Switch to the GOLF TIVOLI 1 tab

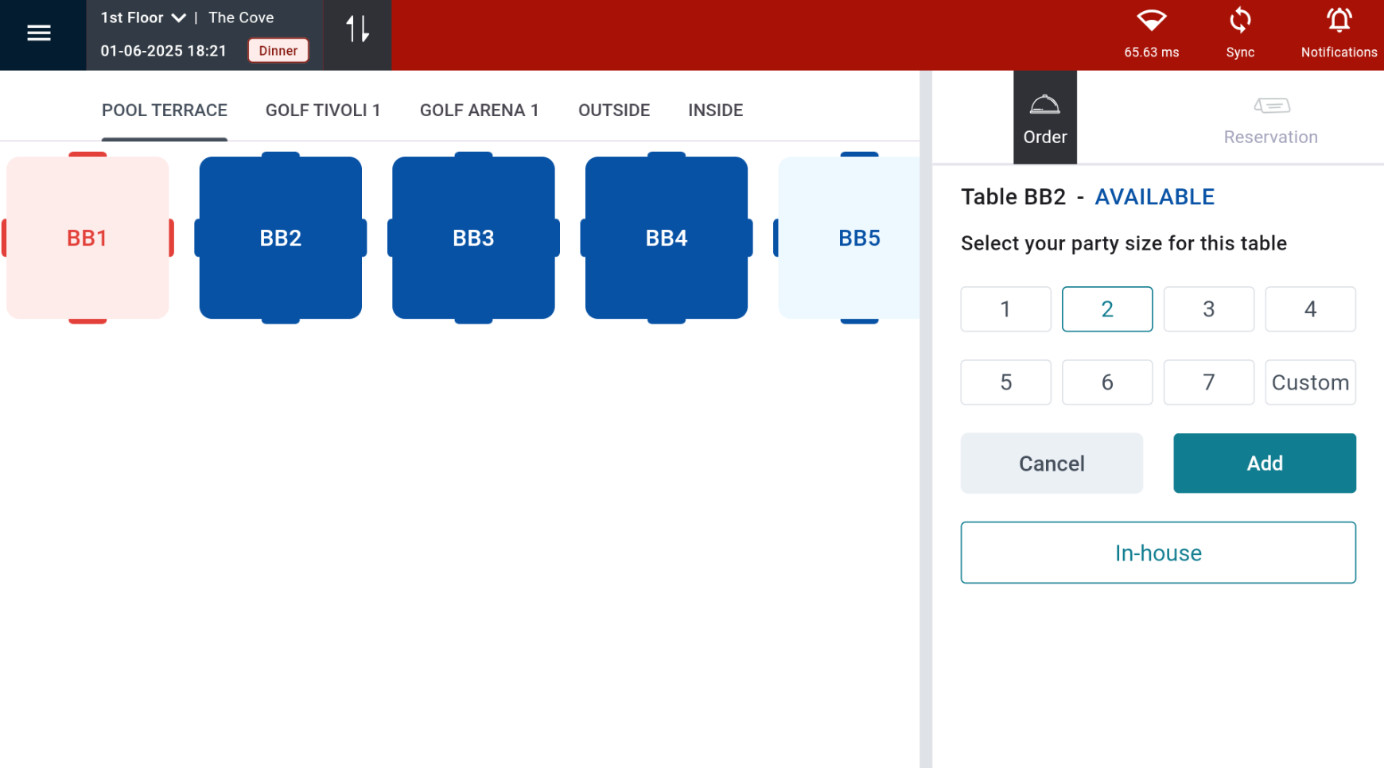322,111
